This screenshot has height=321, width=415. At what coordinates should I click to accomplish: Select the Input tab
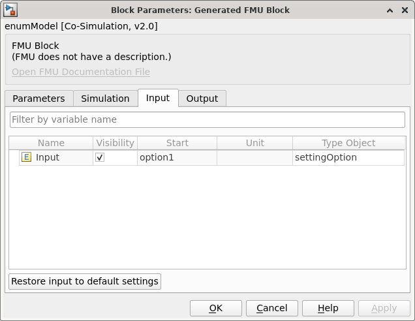[x=157, y=98]
